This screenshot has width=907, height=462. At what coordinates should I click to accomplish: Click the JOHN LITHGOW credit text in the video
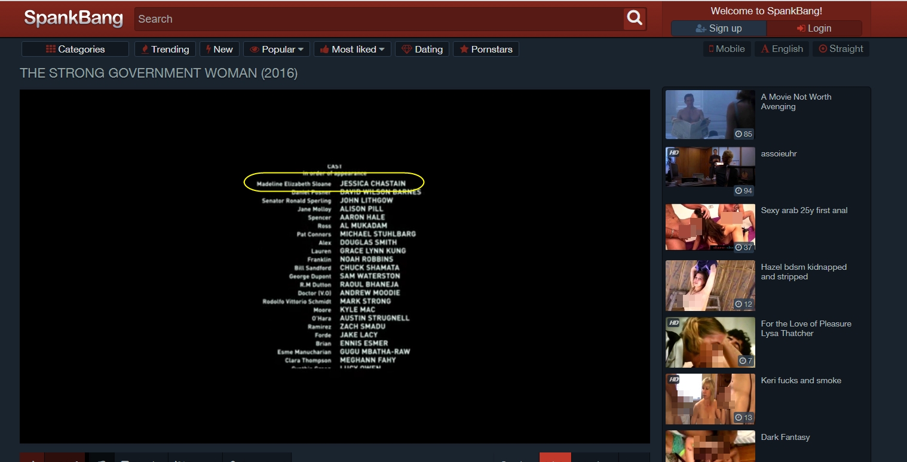coord(366,201)
